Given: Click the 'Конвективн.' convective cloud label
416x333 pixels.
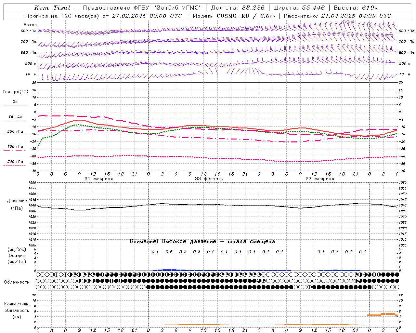Looking at the screenshot, I should point(17,304).
